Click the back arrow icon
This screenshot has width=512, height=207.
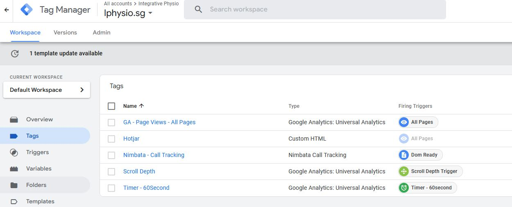pos(7,10)
